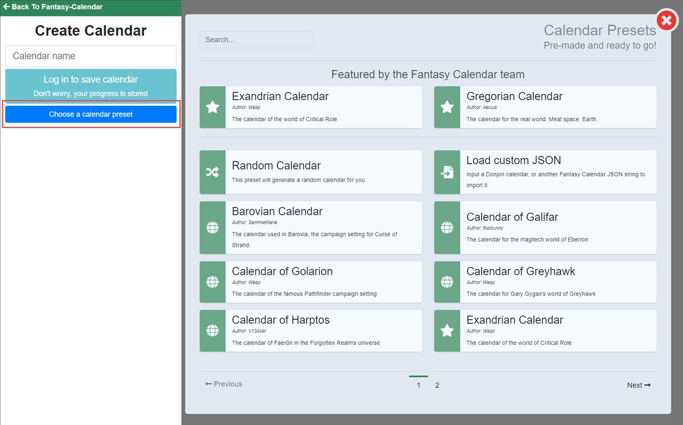Click 'The calendar of the famous Pathfinder campaign setting'
This screenshot has height=425, width=683.
(305, 294)
